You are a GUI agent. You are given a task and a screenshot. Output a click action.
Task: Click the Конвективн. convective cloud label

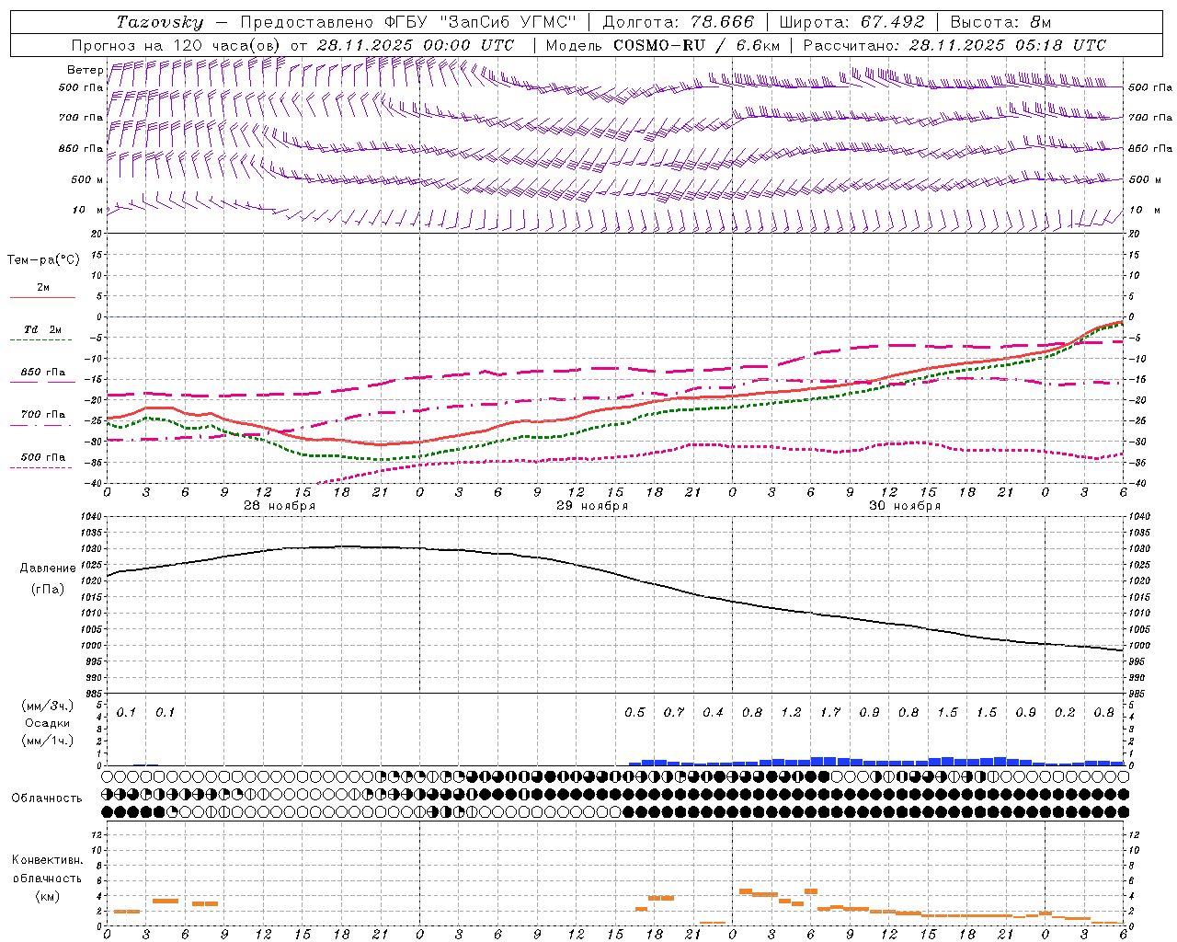tap(48, 860)
